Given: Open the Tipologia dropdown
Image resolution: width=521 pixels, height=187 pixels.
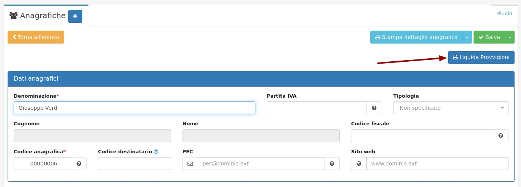Looking at the screenshot, I should 451,108.
